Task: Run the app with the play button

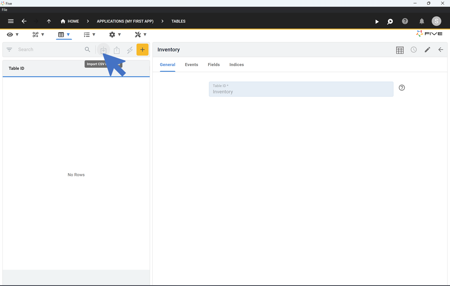Action: point(377,21)
